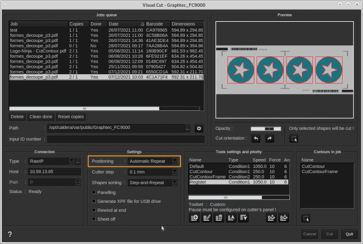Move the selected tool down in priority
Image resolution: width=363 pixels, height=244 pixels.
point(242,218)
